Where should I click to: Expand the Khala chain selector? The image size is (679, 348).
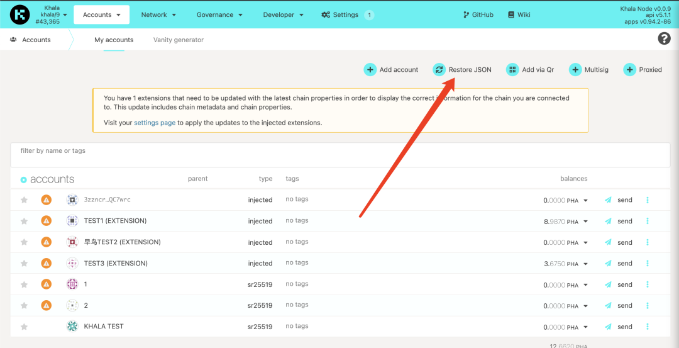click(x=65, y=14)
